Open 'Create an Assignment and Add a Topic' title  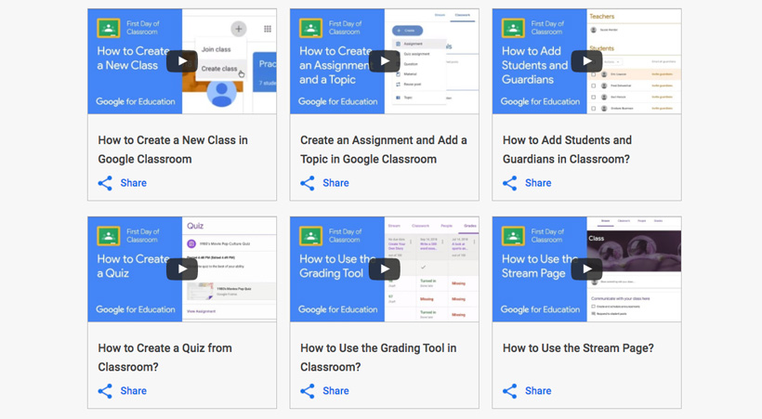(383, 150)
